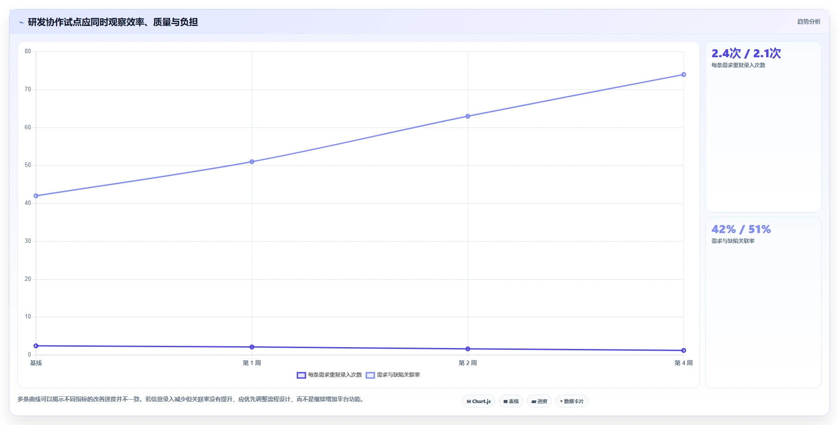Select the 数据卡片 chip
The image size is (839, 425).
click(572, 401)
